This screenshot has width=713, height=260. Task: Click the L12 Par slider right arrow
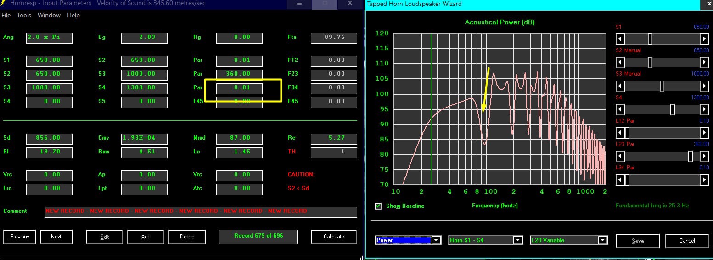pyautogui.click(x=704, y=133)
